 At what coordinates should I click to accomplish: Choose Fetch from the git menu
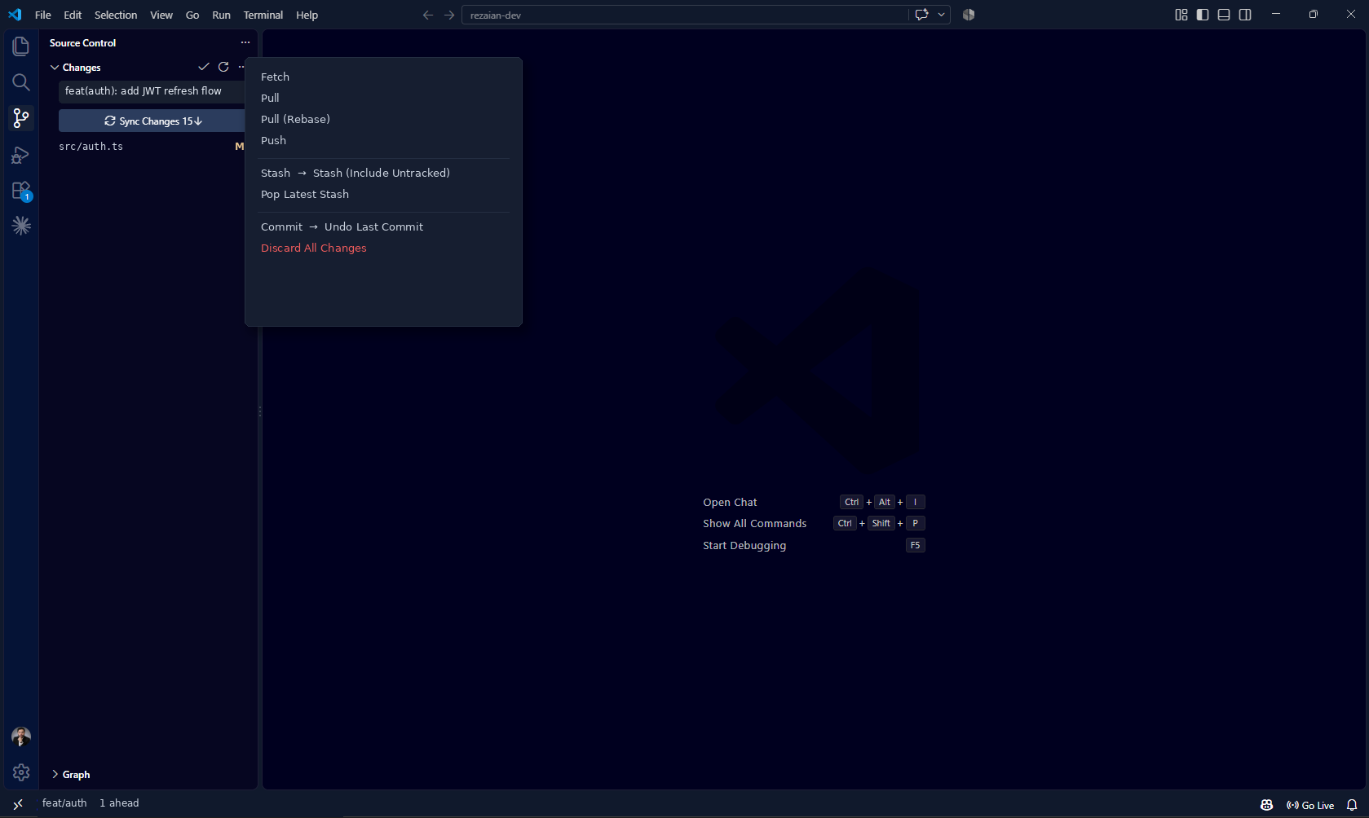[275, 77]
